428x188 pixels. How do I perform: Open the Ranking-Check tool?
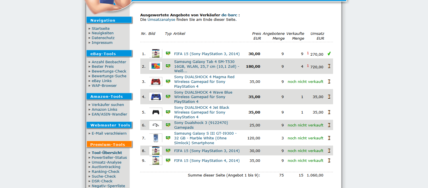105,171
